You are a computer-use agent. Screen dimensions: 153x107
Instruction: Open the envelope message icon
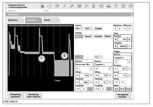click(101, 6)
